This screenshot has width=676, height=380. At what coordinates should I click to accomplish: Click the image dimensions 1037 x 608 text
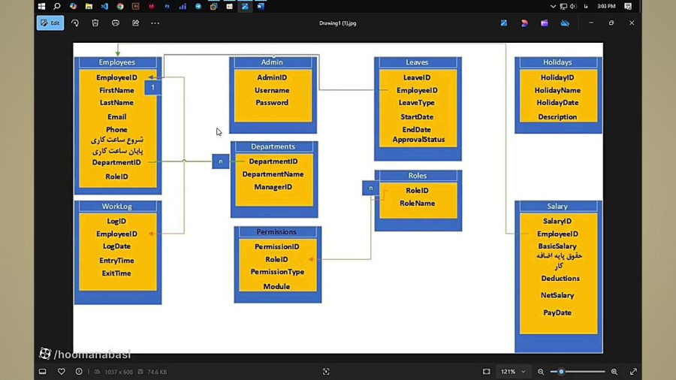click(119, 372)
